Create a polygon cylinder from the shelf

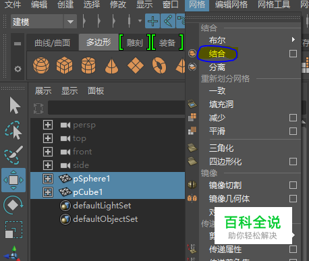pos(88,65)
